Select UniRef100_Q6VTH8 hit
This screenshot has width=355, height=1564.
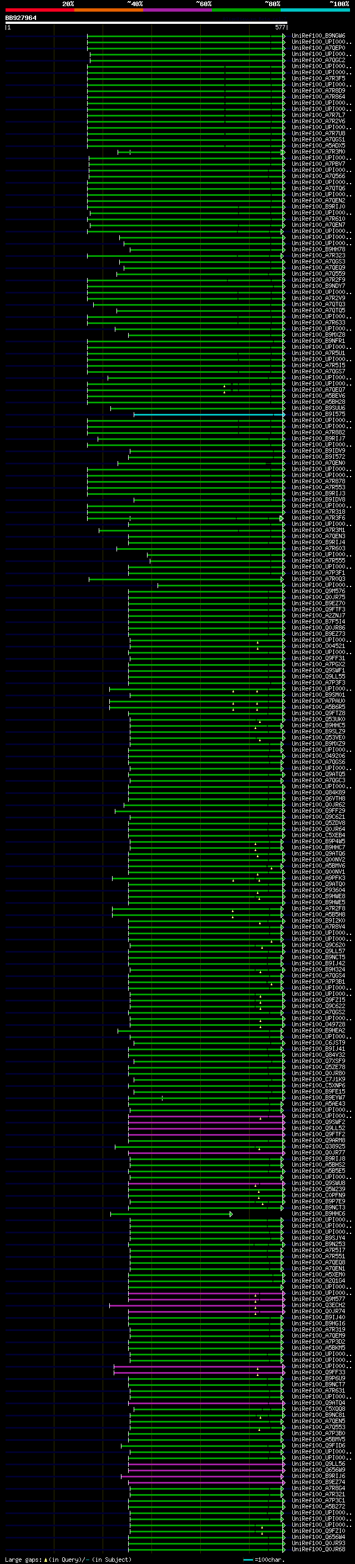point(318,798)
